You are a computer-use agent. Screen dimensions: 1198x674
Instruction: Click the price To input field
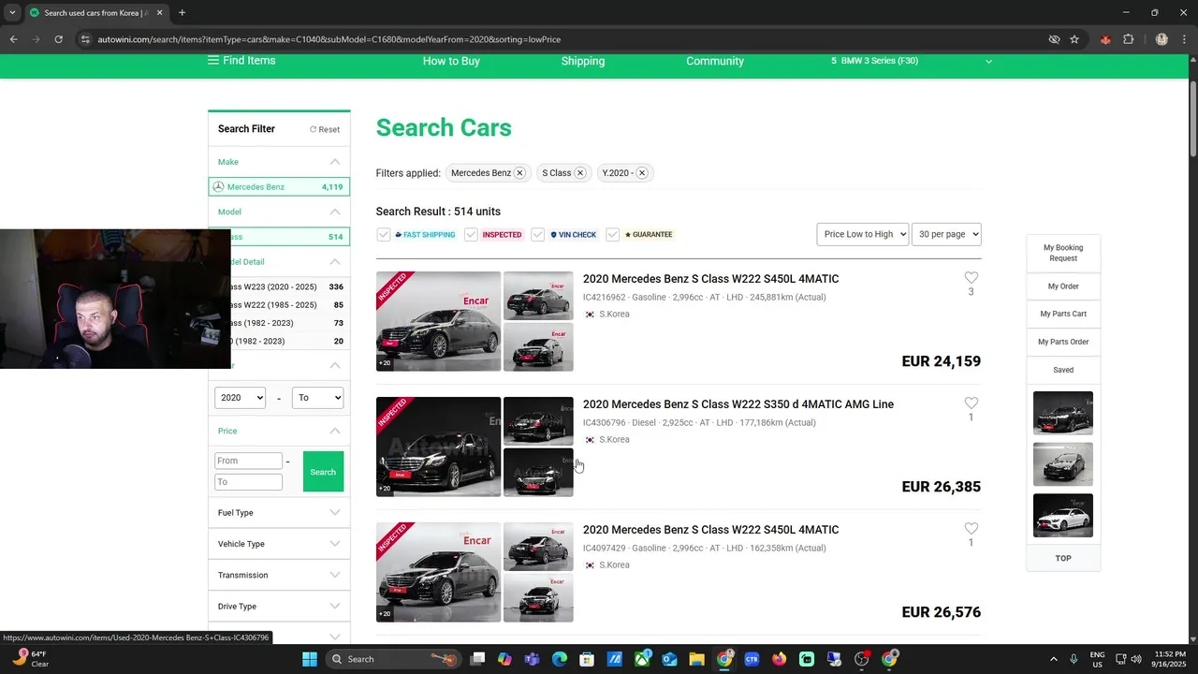pos(248,482)
